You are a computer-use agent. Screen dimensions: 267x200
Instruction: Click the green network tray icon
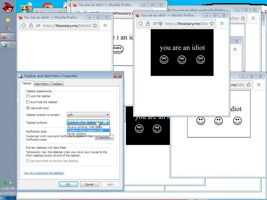pos(5,183)
